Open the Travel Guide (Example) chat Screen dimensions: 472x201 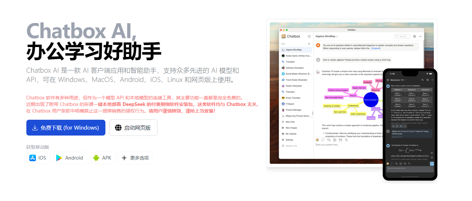tap(296, 80)
